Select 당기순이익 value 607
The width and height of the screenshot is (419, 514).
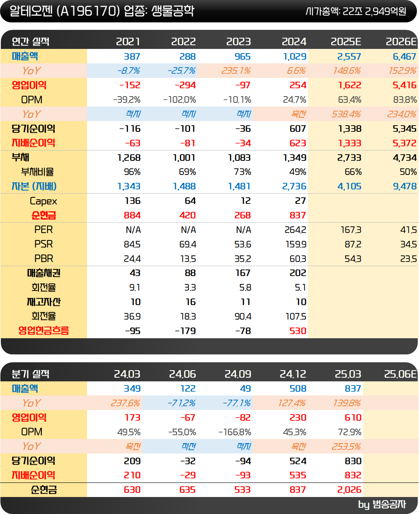[298, 129]
